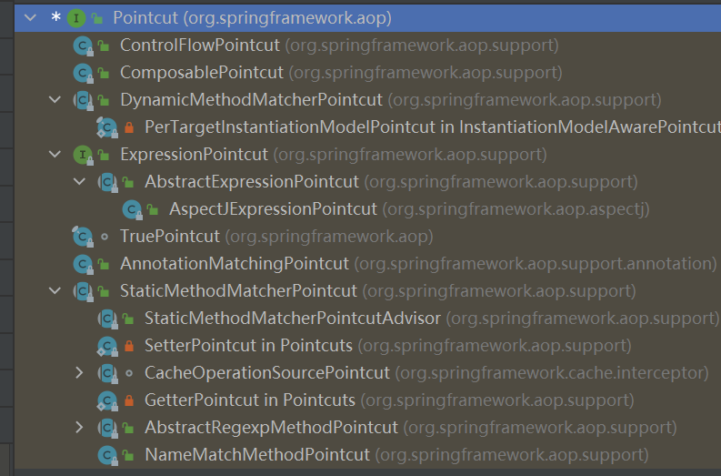Click the AbstractExpressionPointcut abstract class icon

click(108, 182)
